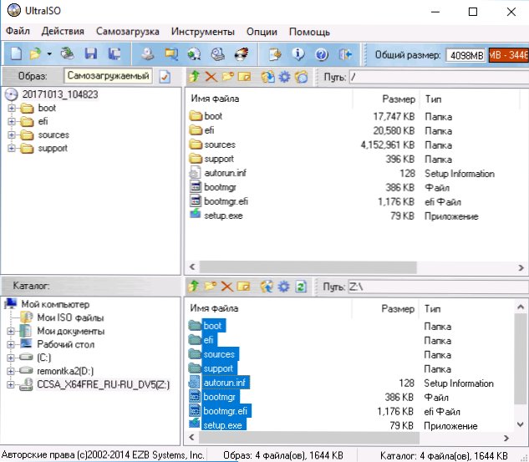Expand Мои документы tree node
This screenshot has height=462, width=529.
pyautogui.click(x=11, y=331)
